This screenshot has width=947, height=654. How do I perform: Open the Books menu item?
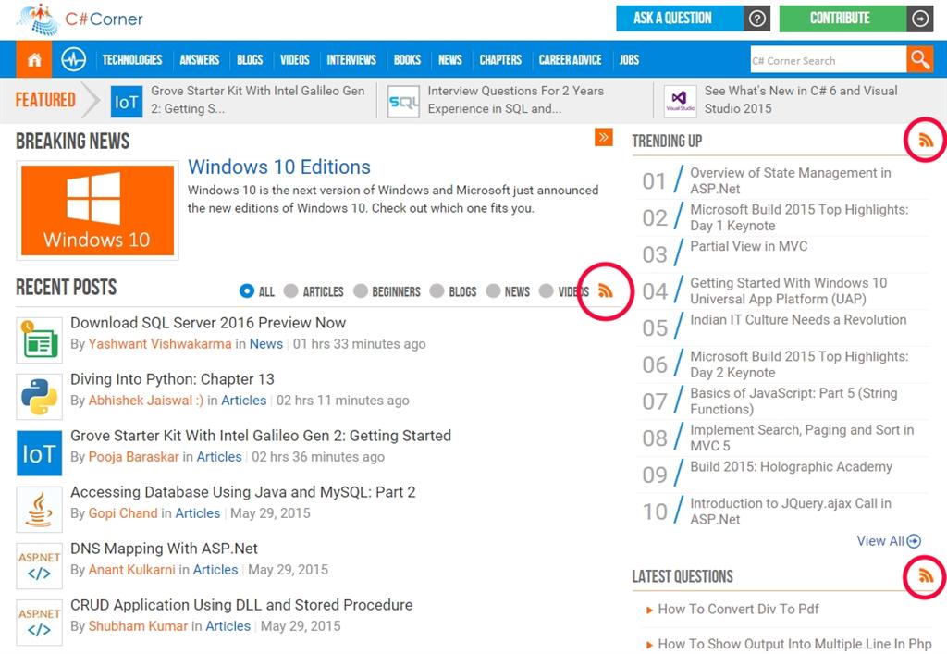[407, 60]
